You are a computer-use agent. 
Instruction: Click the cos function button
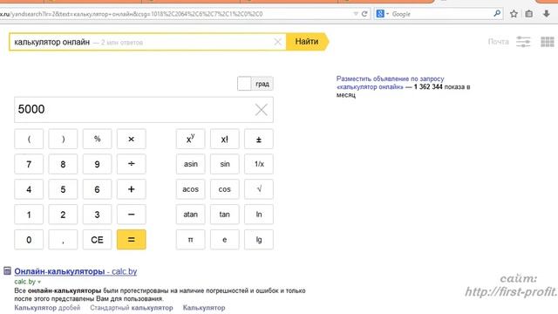pyautogui.click(x=225, y=189)
